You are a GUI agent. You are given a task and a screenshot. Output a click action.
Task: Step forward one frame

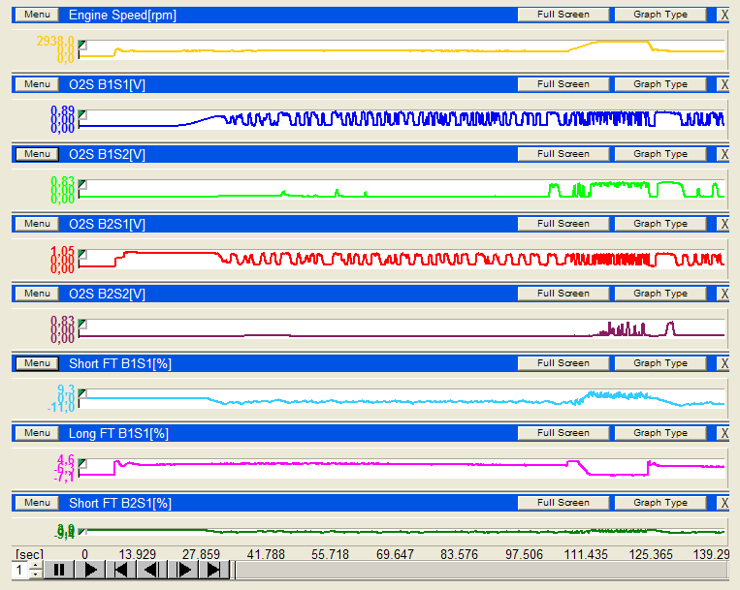click(x=183, y=570)
